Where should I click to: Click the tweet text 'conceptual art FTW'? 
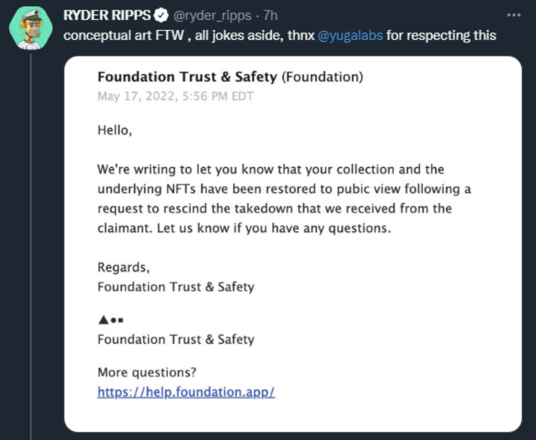[123, 35]
